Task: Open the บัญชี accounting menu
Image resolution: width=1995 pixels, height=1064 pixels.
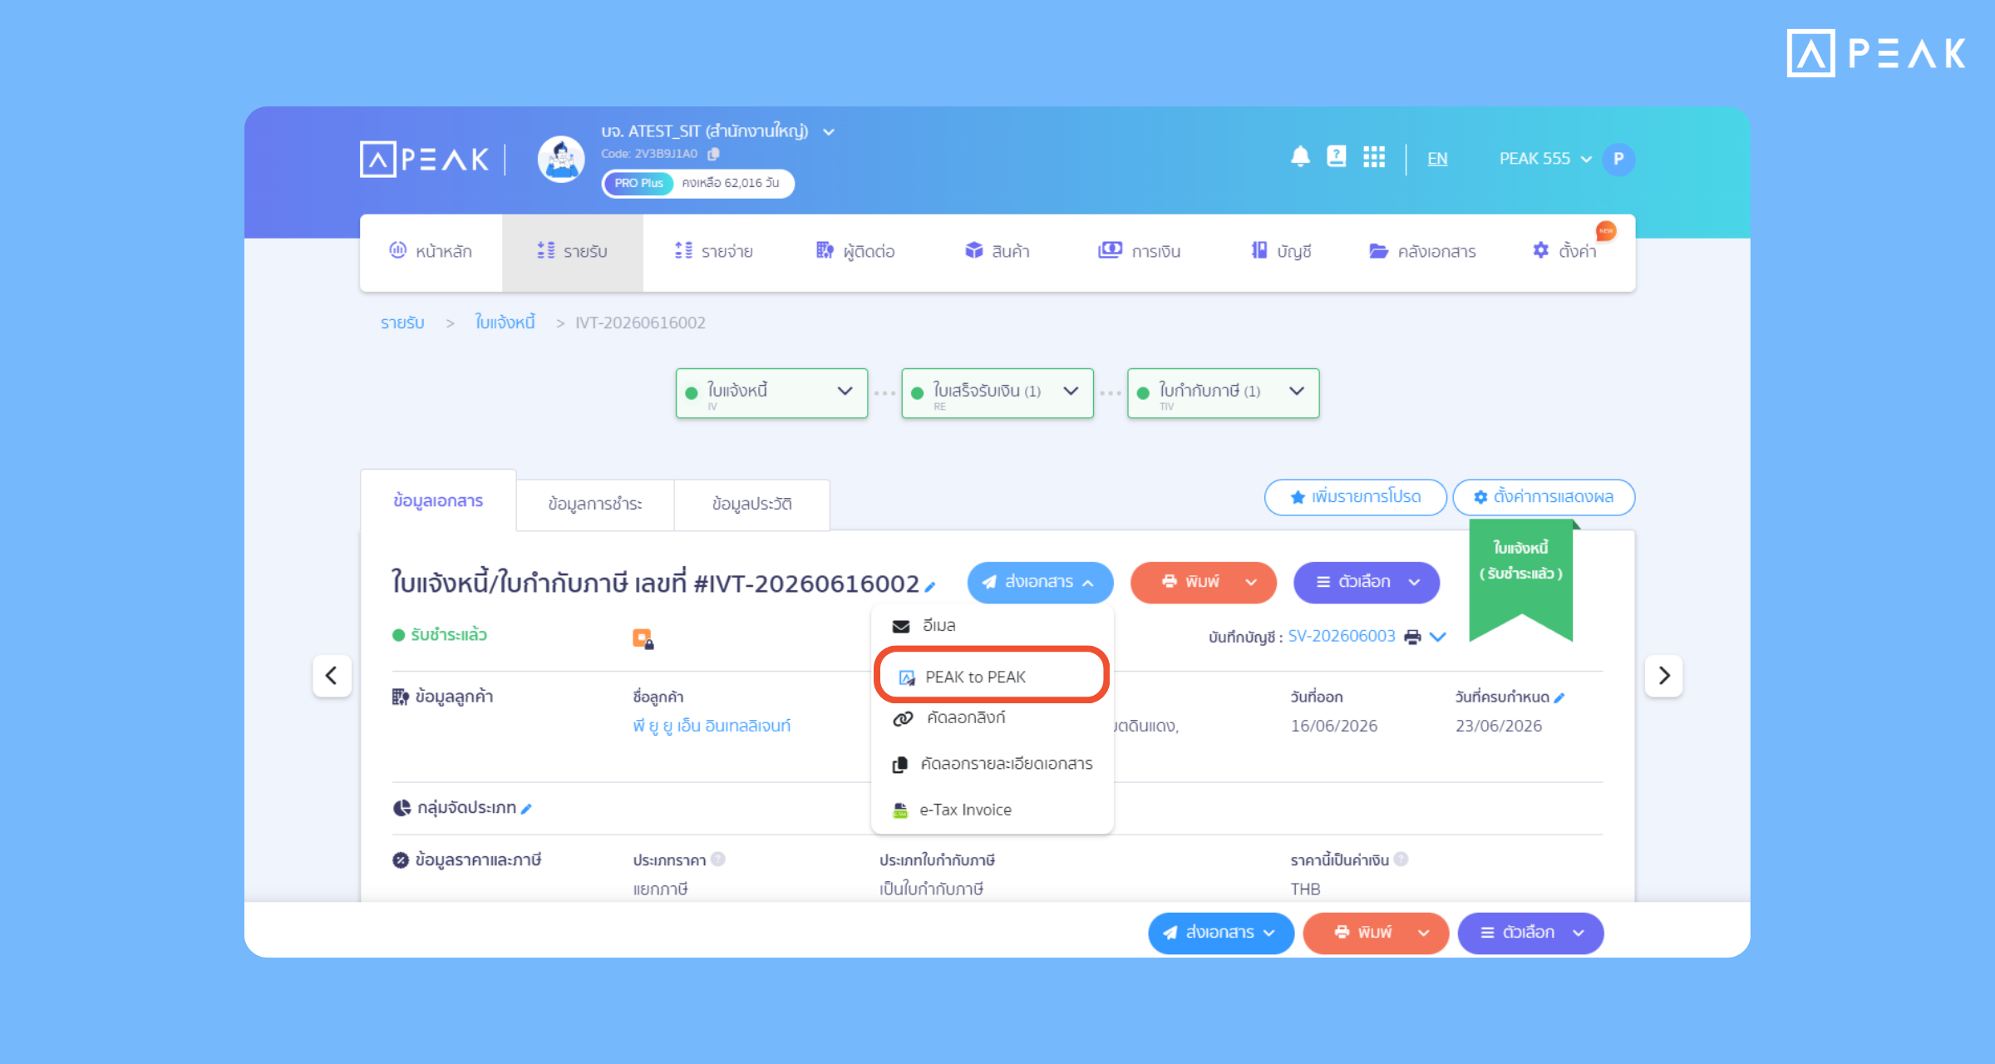Action: [x=1281, y=251]
